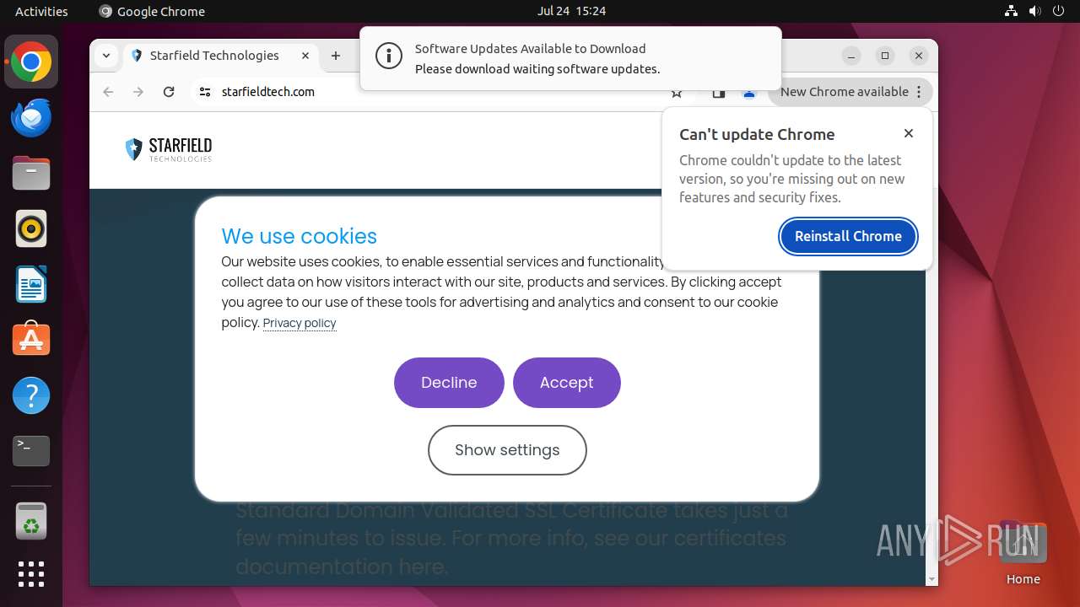Launch Thunderbird mail from the dock
The height and width of the screenshot is (607, 1080).
31,118
